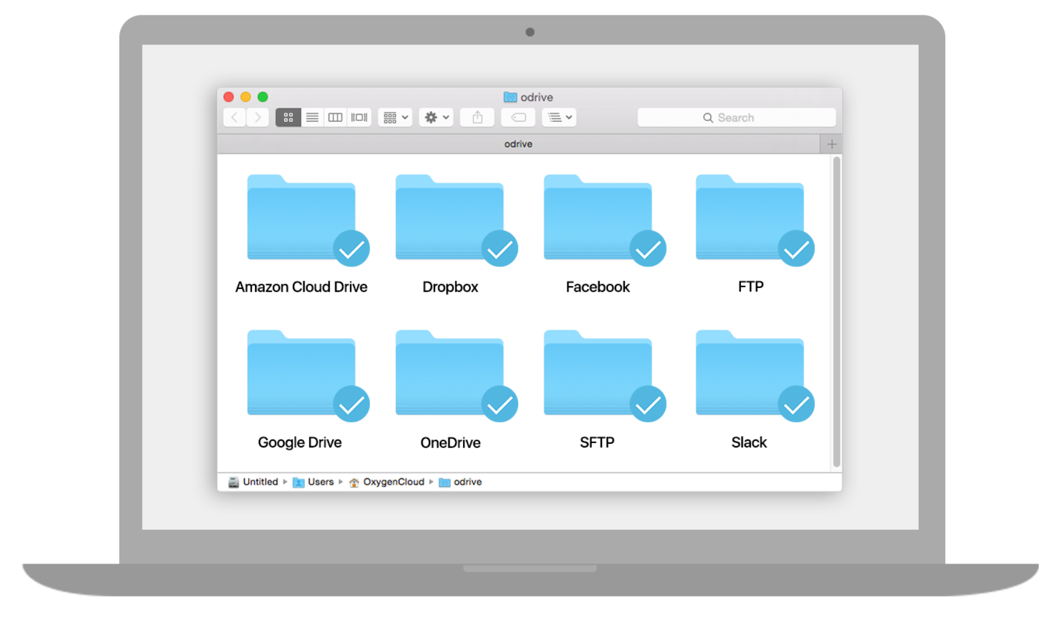Screen dimensions: 1062x618
Task: Open the Slack folder
Action: click(749, 375)
